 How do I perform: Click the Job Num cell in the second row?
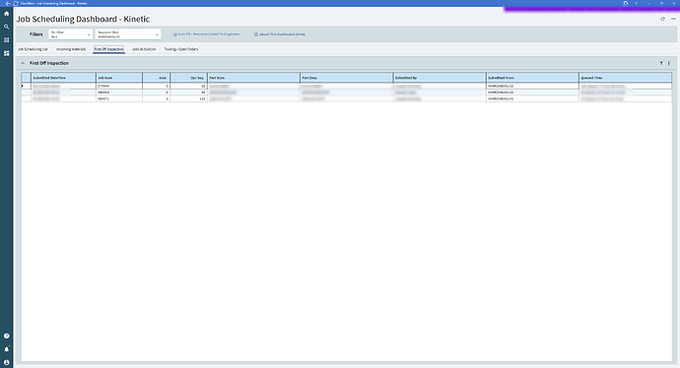pyautogui.click(x=119, y=92)
